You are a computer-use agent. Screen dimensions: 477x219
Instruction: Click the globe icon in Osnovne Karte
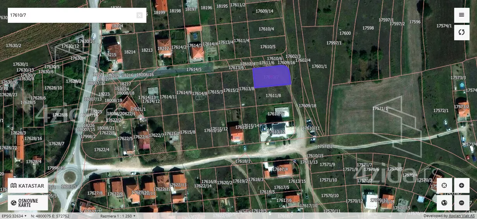pos(14,203)
